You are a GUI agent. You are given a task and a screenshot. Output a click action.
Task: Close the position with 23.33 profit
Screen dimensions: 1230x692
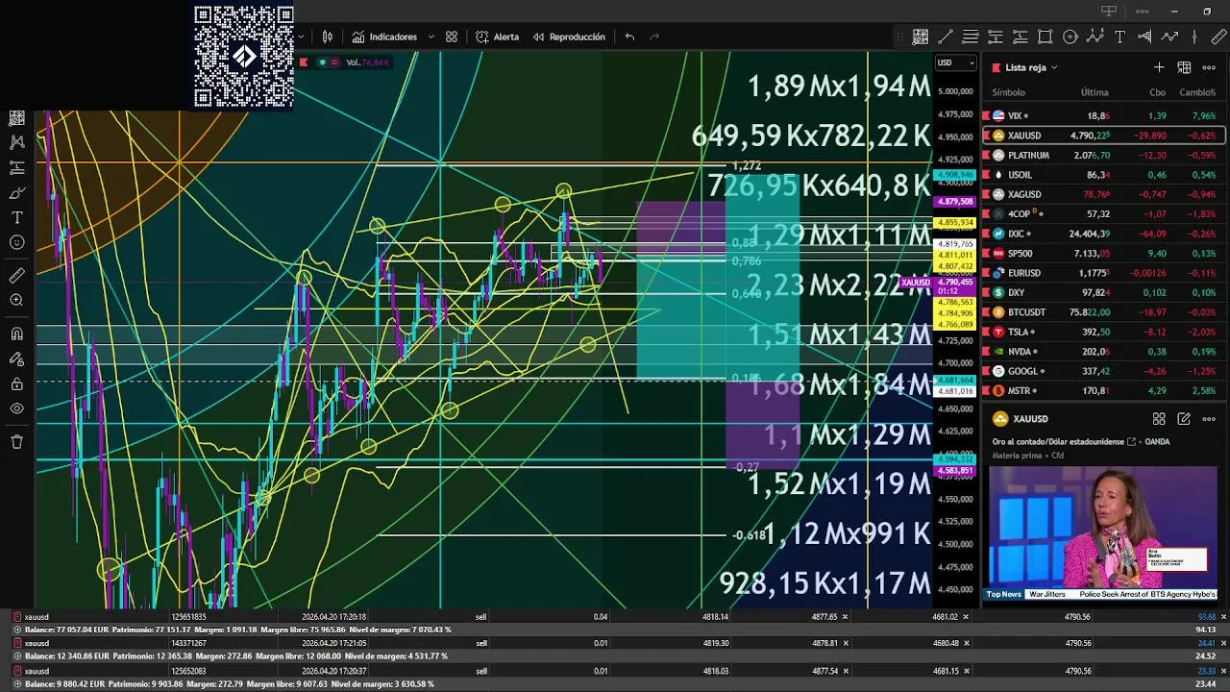click(1223, 670)
